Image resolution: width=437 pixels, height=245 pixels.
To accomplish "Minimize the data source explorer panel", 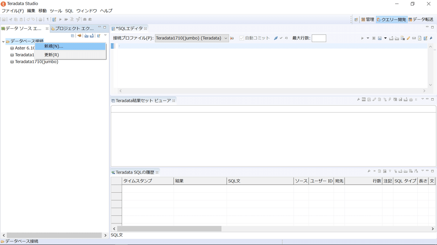I will pos(100,27).
